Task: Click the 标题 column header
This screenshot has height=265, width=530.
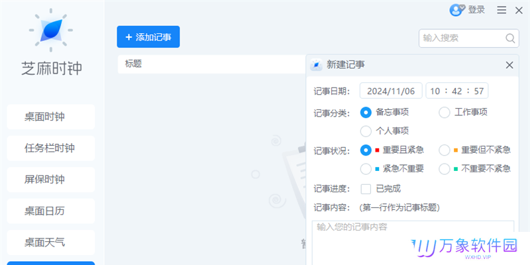Action: pos(133,64)
